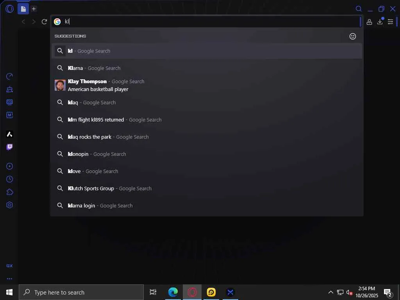Select the current blank page tab

[x=23, y=9]
